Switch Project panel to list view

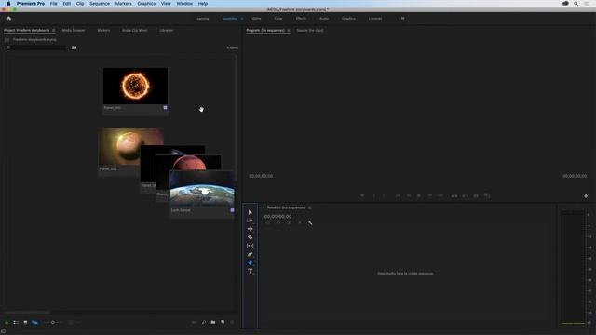(16, 322)
